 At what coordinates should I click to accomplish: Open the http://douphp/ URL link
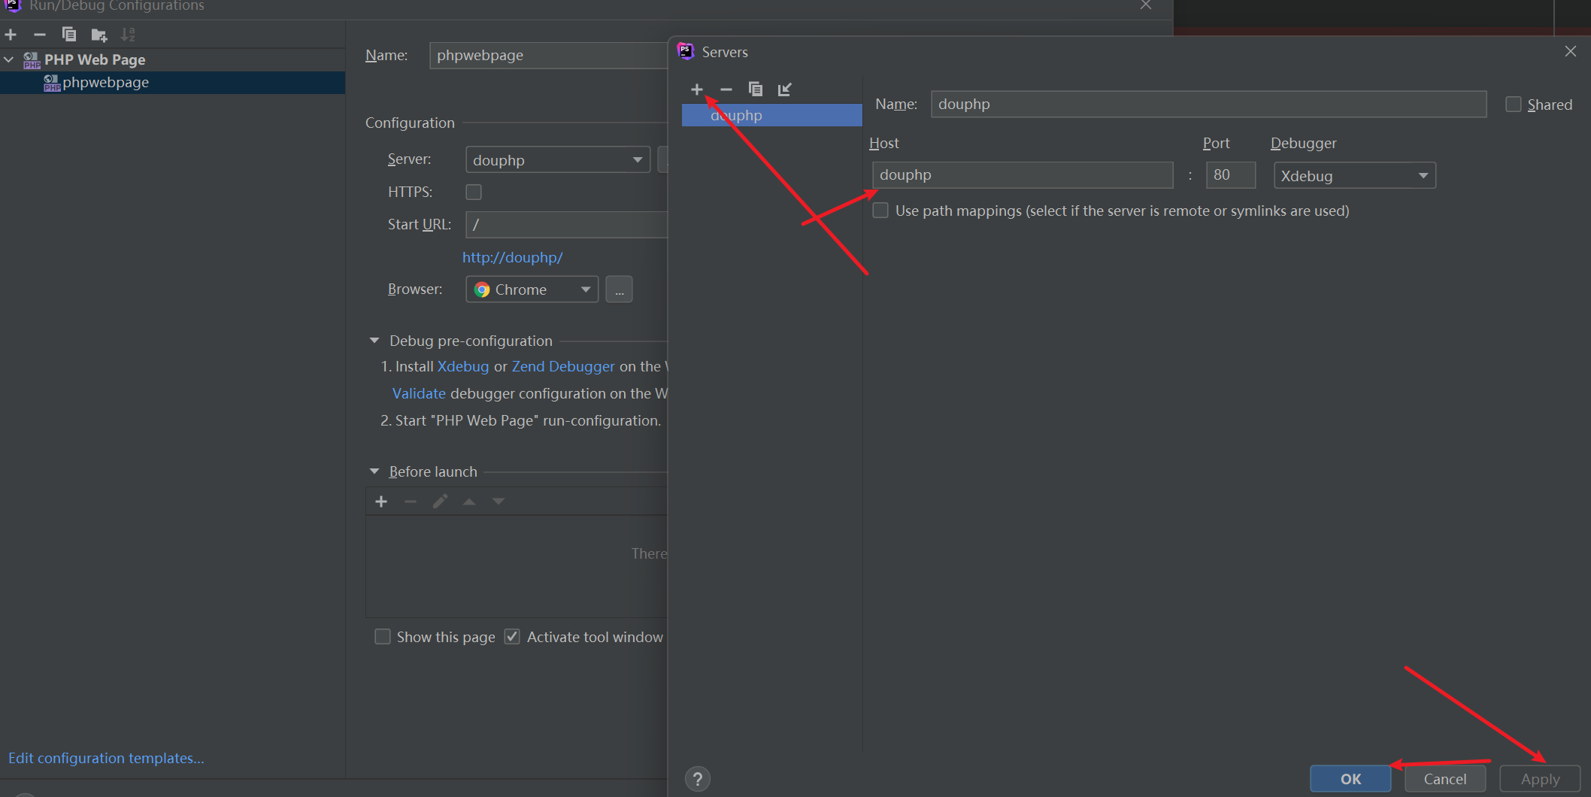point(512,257)
